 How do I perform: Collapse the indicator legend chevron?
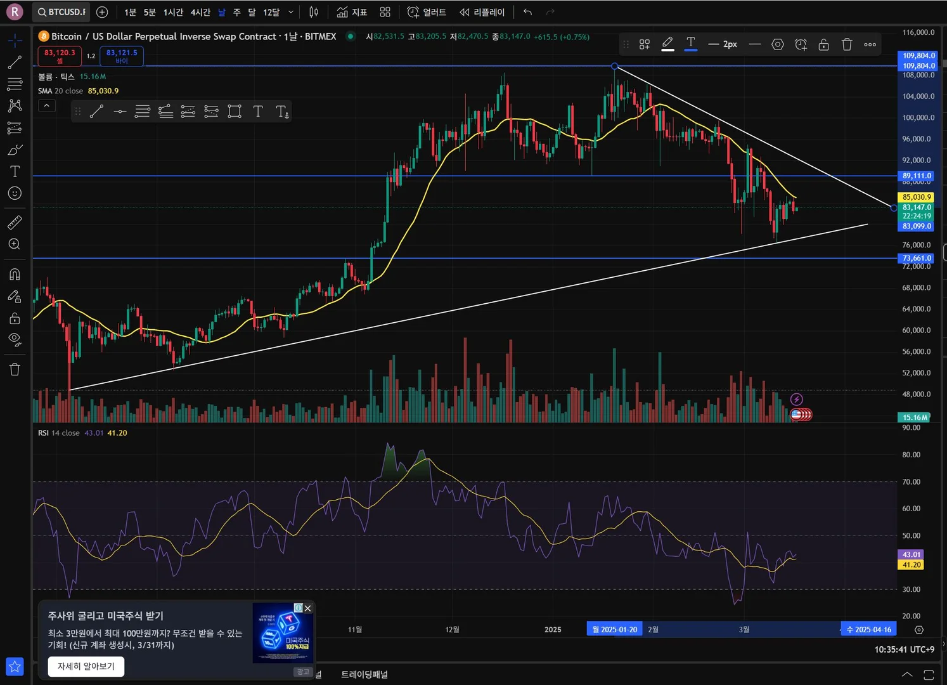point(47,106)
